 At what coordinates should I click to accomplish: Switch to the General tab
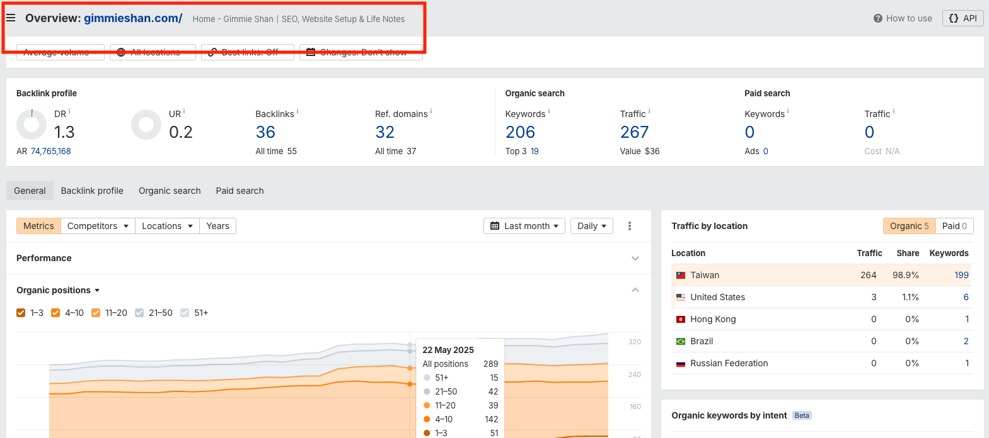(x=30, y=191)
